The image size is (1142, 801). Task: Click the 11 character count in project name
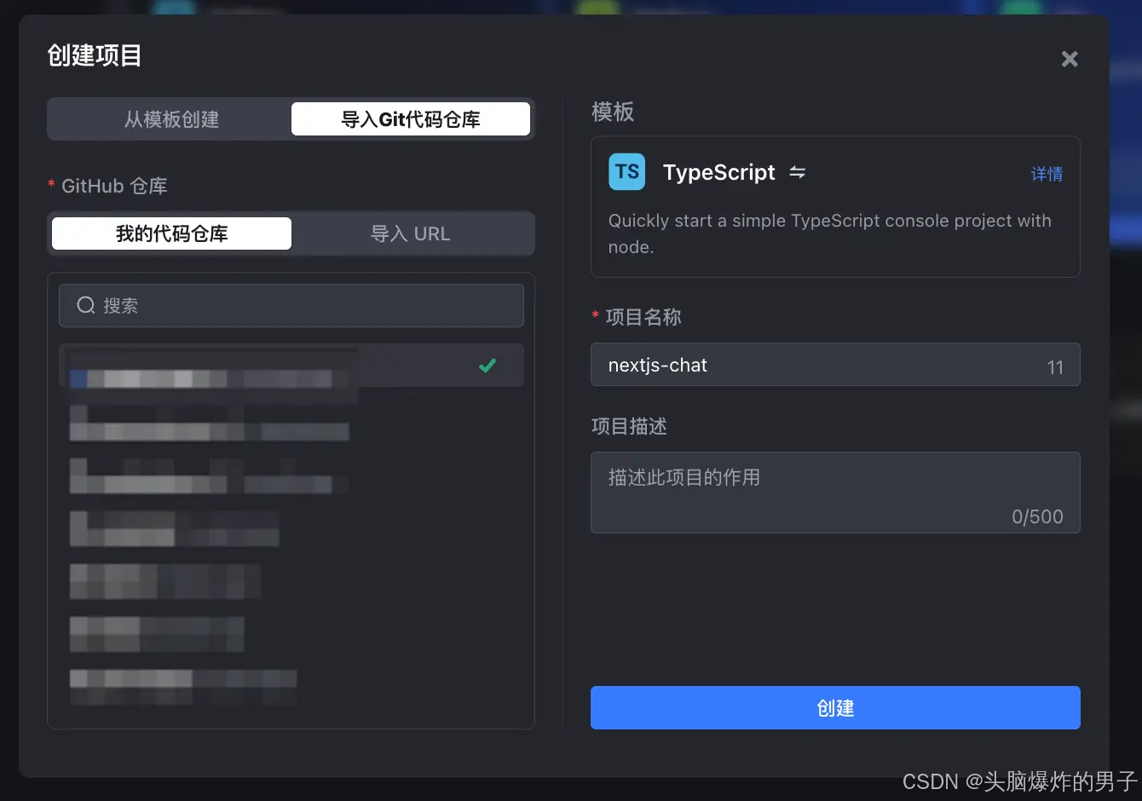tap(1055, 366)
